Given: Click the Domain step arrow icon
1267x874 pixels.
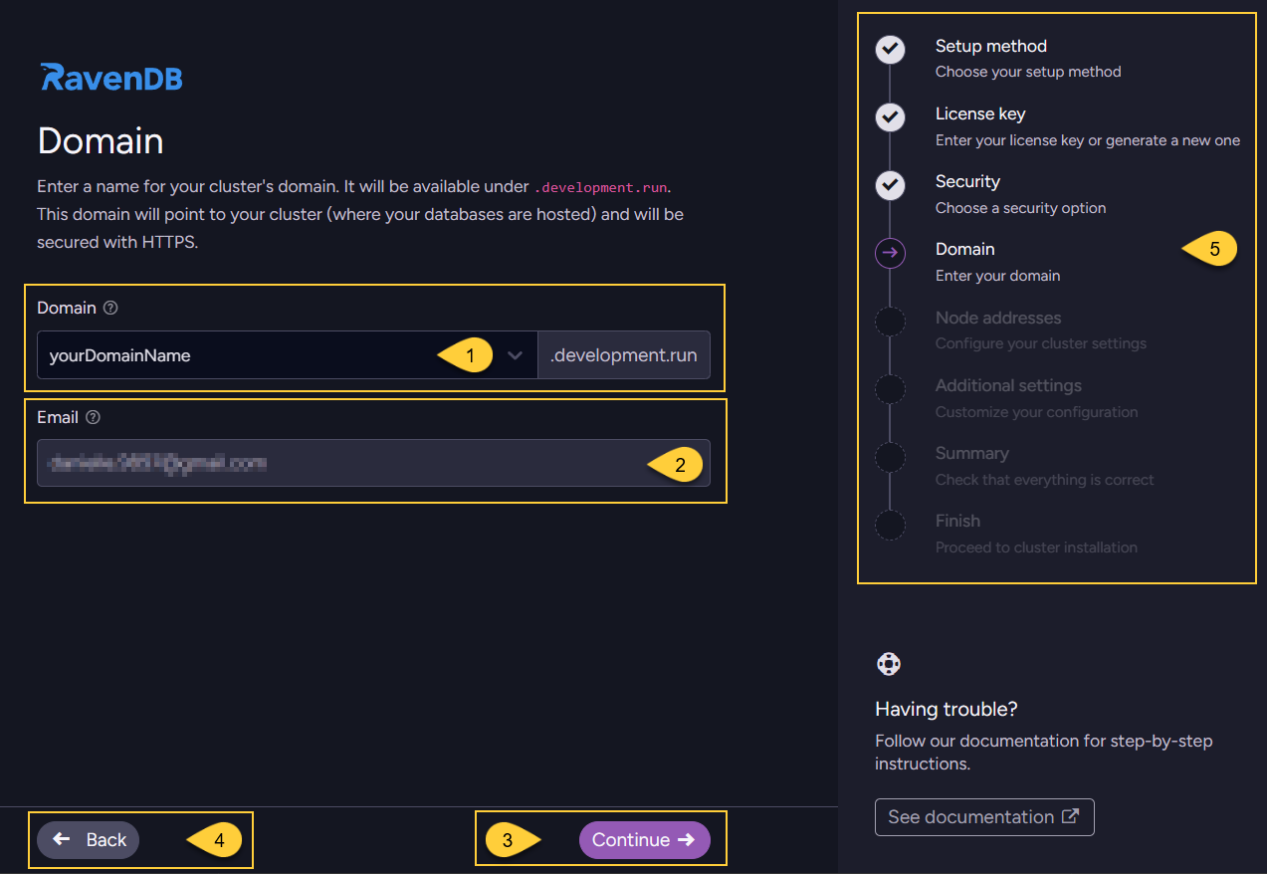Looking at the screenshot, I should [x=890, y=253].
